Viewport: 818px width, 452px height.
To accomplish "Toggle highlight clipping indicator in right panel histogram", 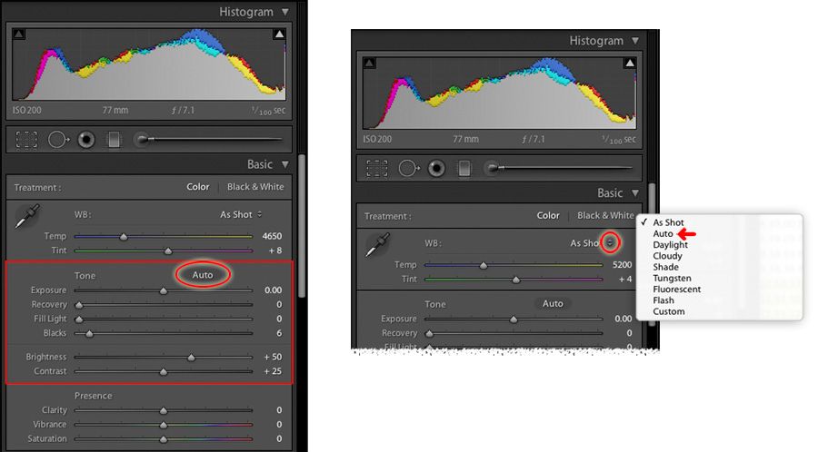I will [630, 63].
